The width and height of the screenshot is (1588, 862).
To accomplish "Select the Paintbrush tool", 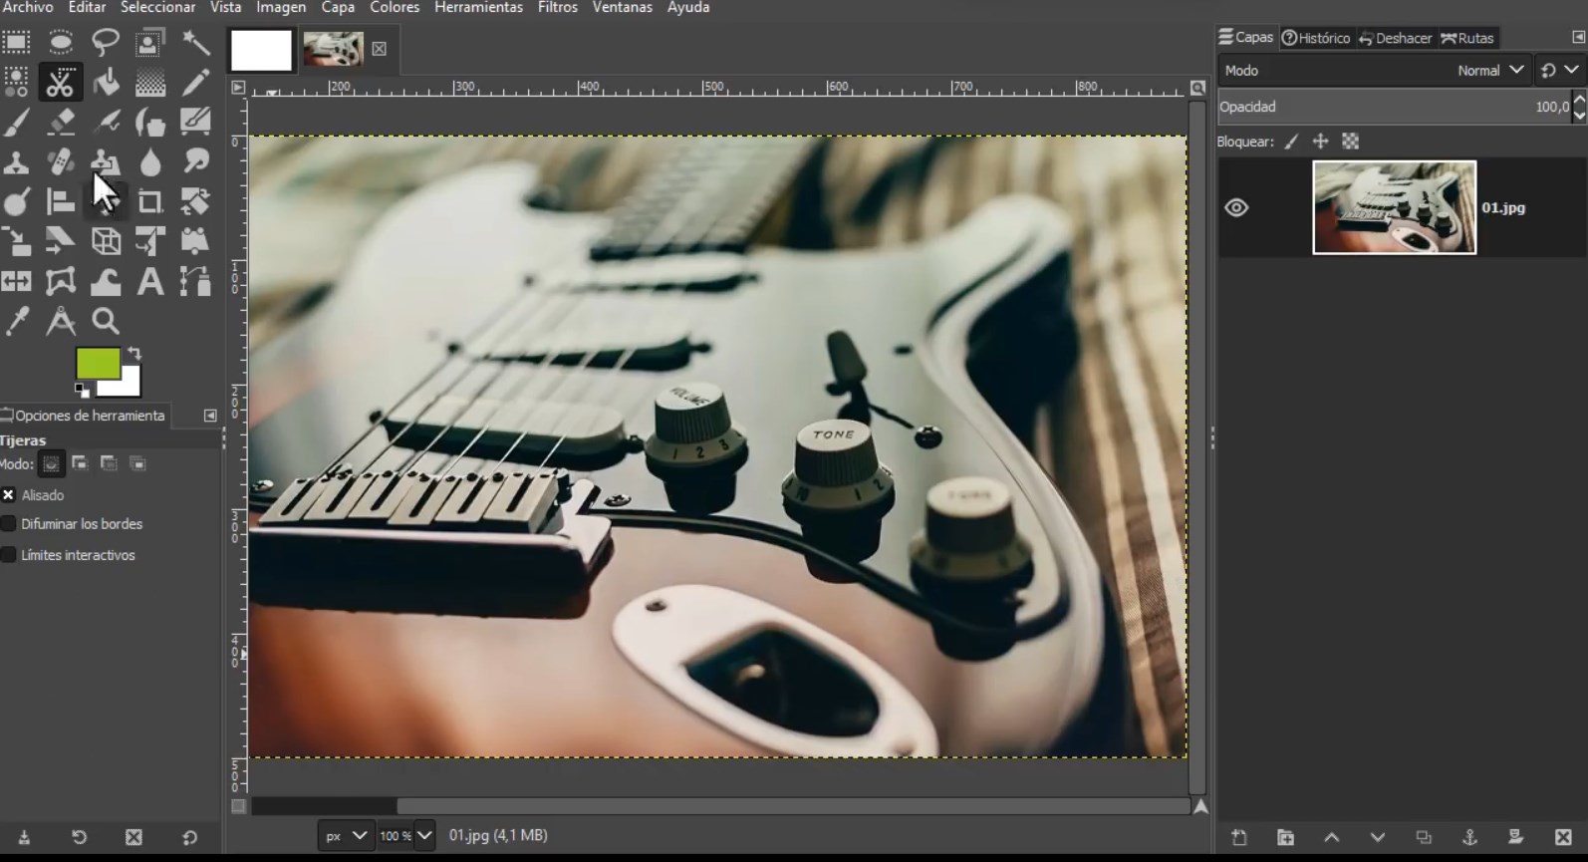I will (16, 122).
